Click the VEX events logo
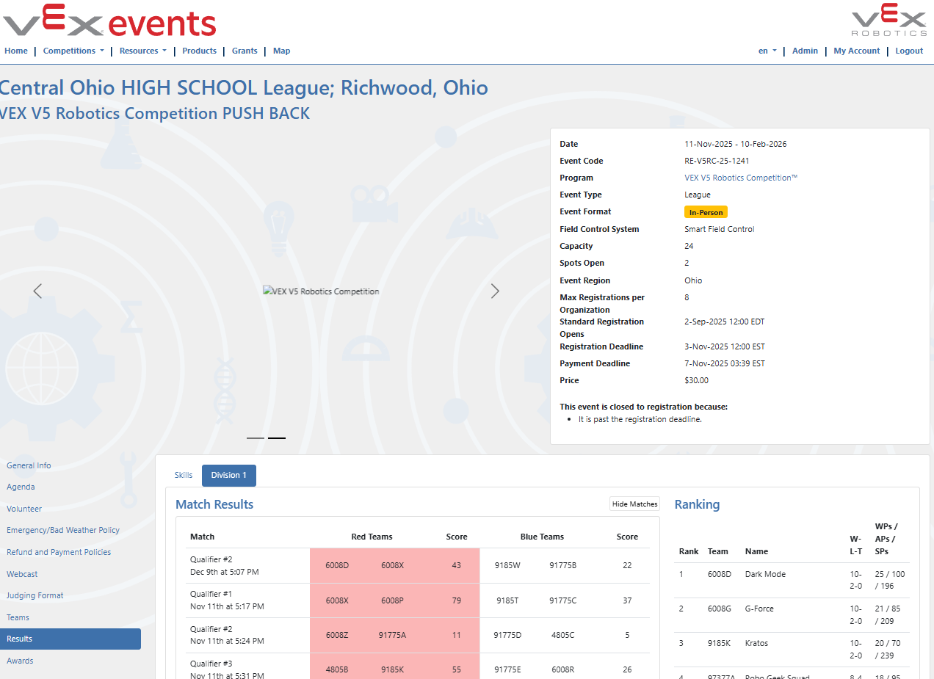Image resolution: width=934 pixels, height=679 pixels. click(109, 21)
